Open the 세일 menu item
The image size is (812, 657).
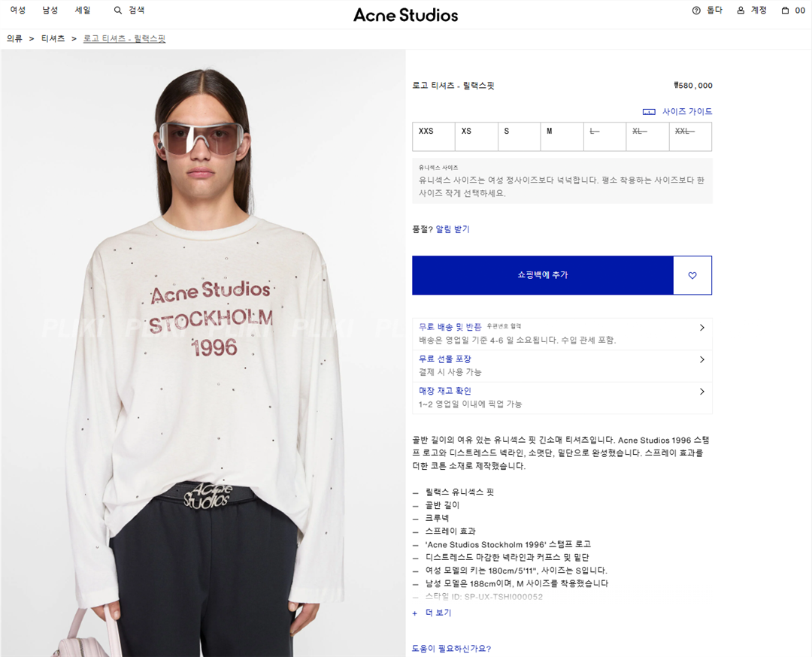[83, 10]
